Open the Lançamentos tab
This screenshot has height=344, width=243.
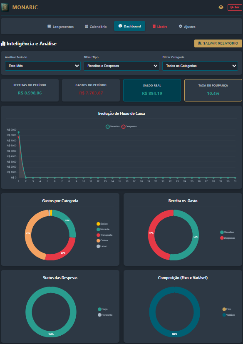click(61, 27)
